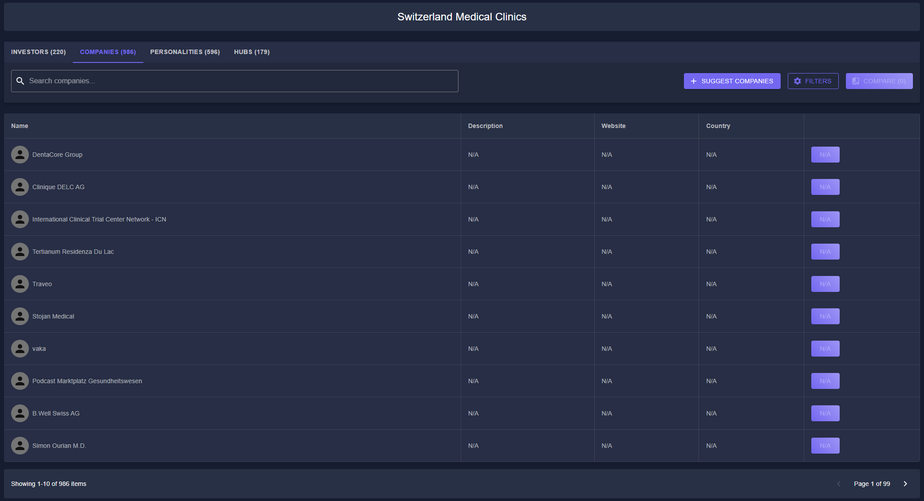The width and height of the screenshot is (924, 501).
Task: Go to the next page arrow
Action: coord(905,484)
